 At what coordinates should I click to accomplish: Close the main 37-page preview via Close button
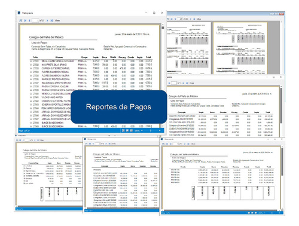[x=57, y=20]
